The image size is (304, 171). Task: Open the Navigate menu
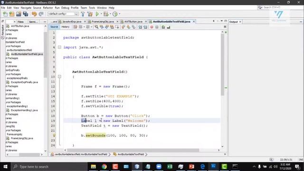pyautogui.click(x=26, y=8)
